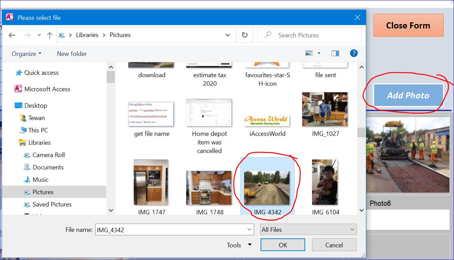Open the All Files type dropdown
This screenshot has width=454, height=260.
(308, 230)
